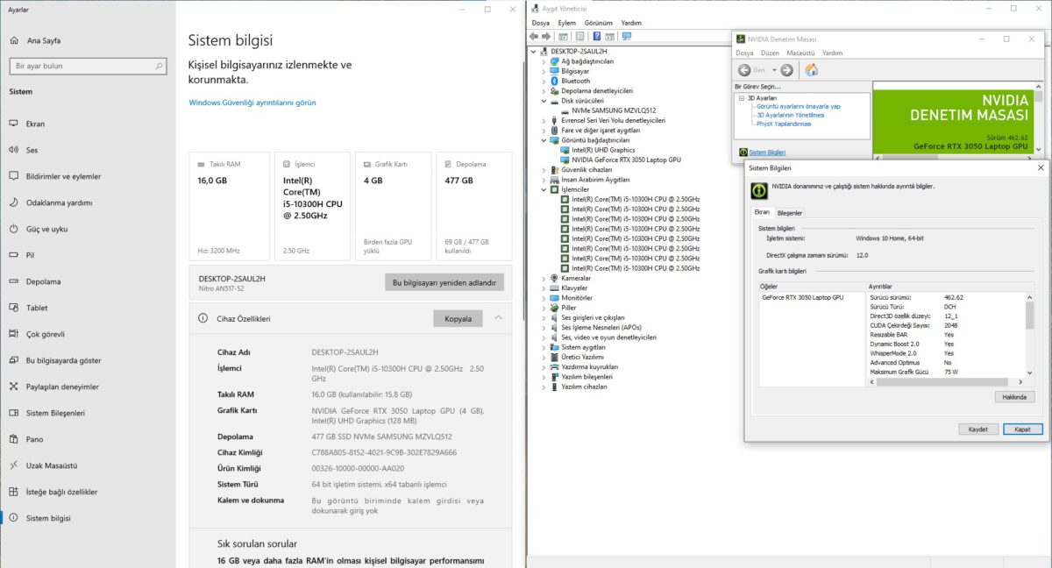Collapse the Görüntü bağdaştırıcıları node

click(544, 140)
